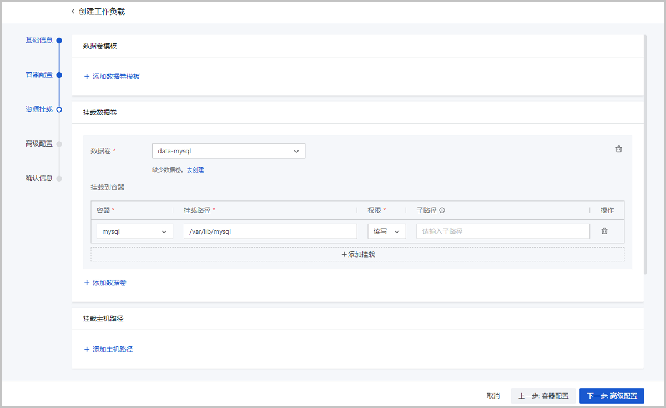The image size is (666, 408).
Task: Click the plus icon on 添加挂载
Action: click(x=345, y=254)
